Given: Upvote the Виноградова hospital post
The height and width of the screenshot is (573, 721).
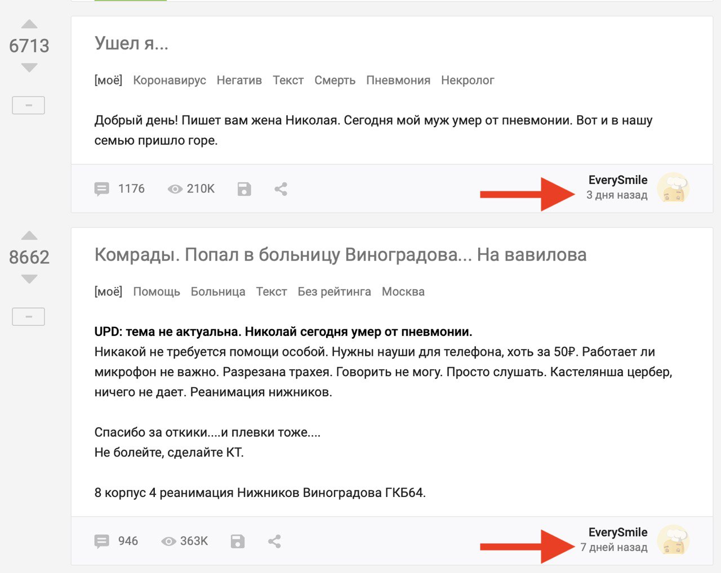Looking at the screenshot, I should pos(29,236).
